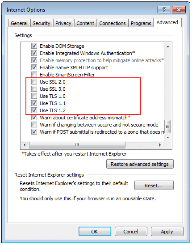This screenshot has height=245, width=192.
Task: Click Restore advanced settings button
Action: tap(140, 164)
